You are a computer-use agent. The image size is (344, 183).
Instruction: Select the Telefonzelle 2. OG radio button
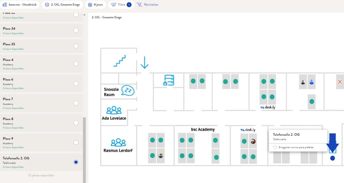76,162
